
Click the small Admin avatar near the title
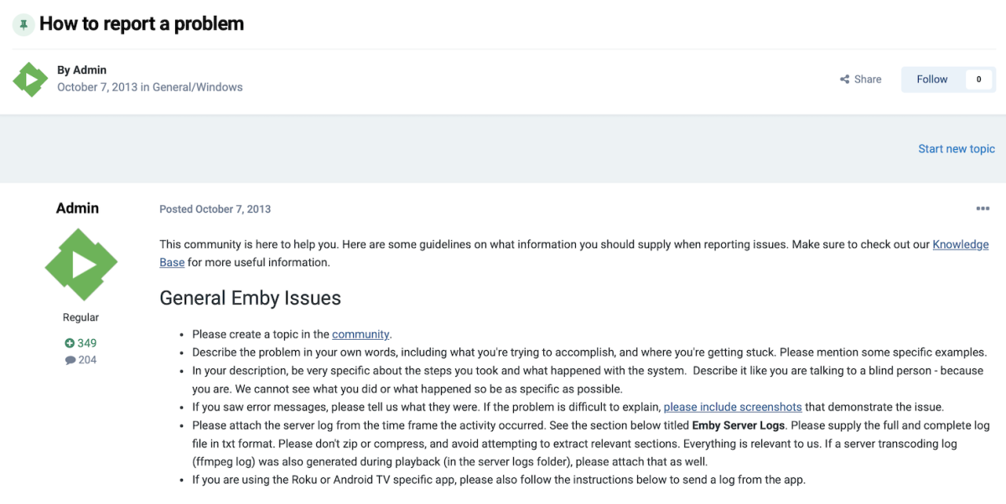point(30,78)
